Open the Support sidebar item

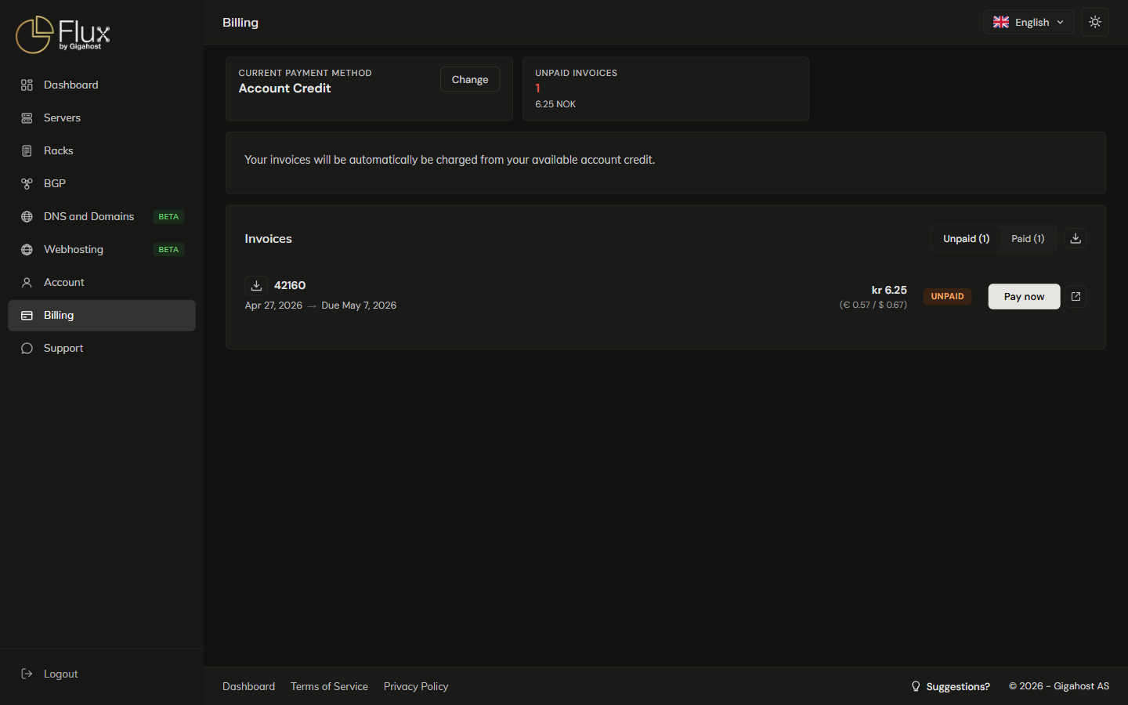click(102, 348)
